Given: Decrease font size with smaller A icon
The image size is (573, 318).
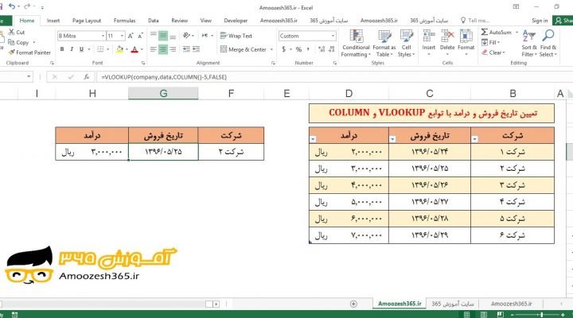Looking at the screenshot, I should click(140, 36).
